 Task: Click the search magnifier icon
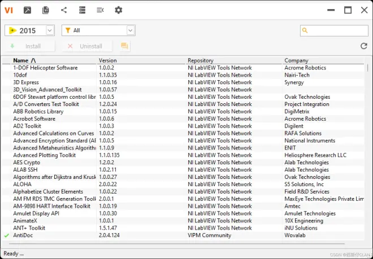[305, 30]
